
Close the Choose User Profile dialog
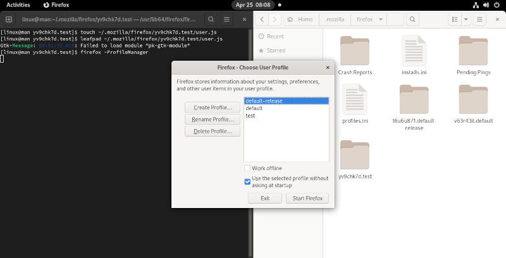[328, 68]
